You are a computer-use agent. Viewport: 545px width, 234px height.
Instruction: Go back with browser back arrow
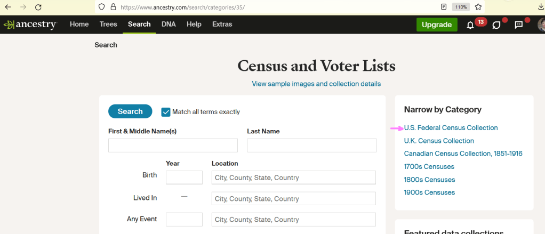8,7
